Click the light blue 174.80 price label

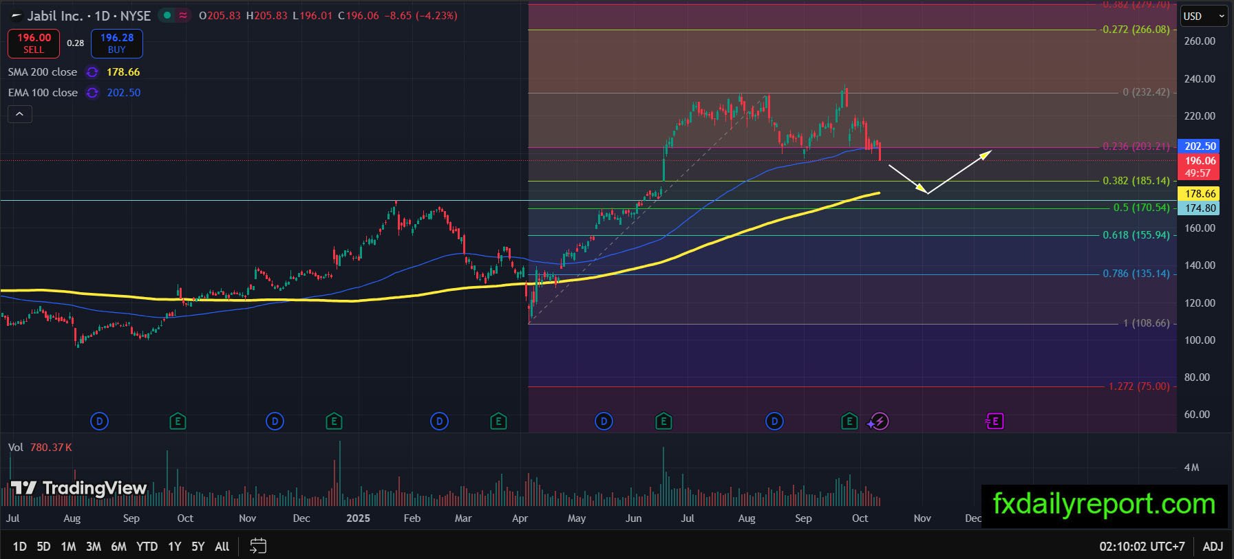tap(1198, 208)
